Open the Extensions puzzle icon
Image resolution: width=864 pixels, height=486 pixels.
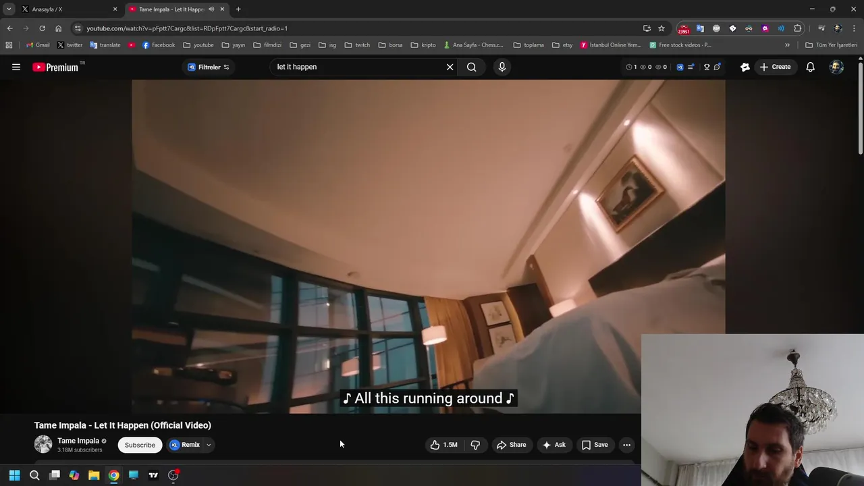point(798,28)
